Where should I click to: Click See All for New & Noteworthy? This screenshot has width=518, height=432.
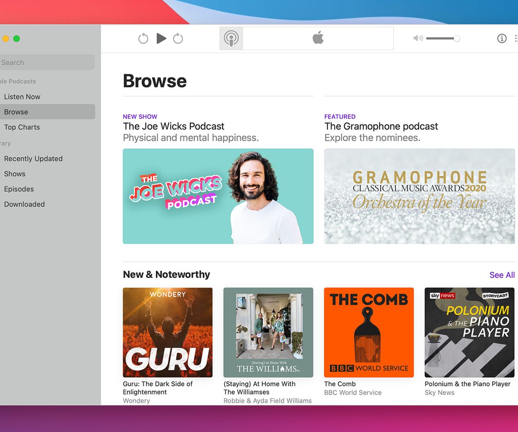(502, 275)
